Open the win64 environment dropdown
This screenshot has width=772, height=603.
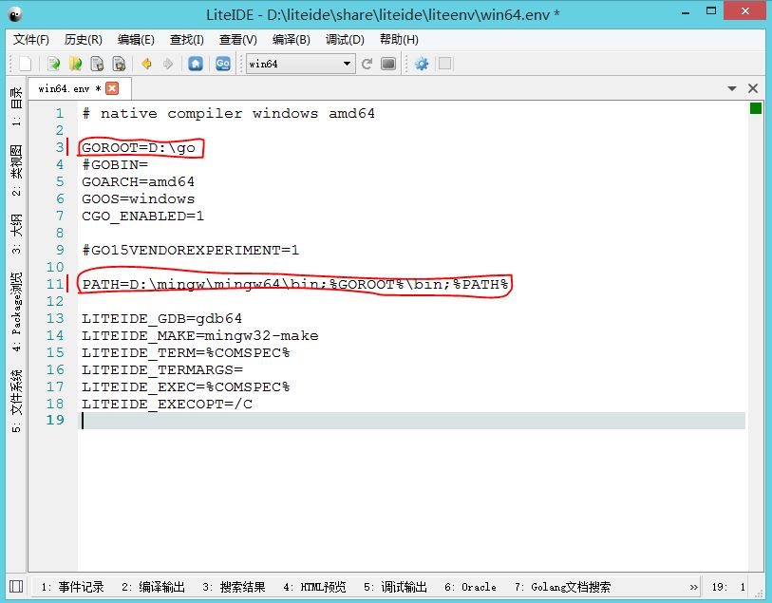point(301,64)
